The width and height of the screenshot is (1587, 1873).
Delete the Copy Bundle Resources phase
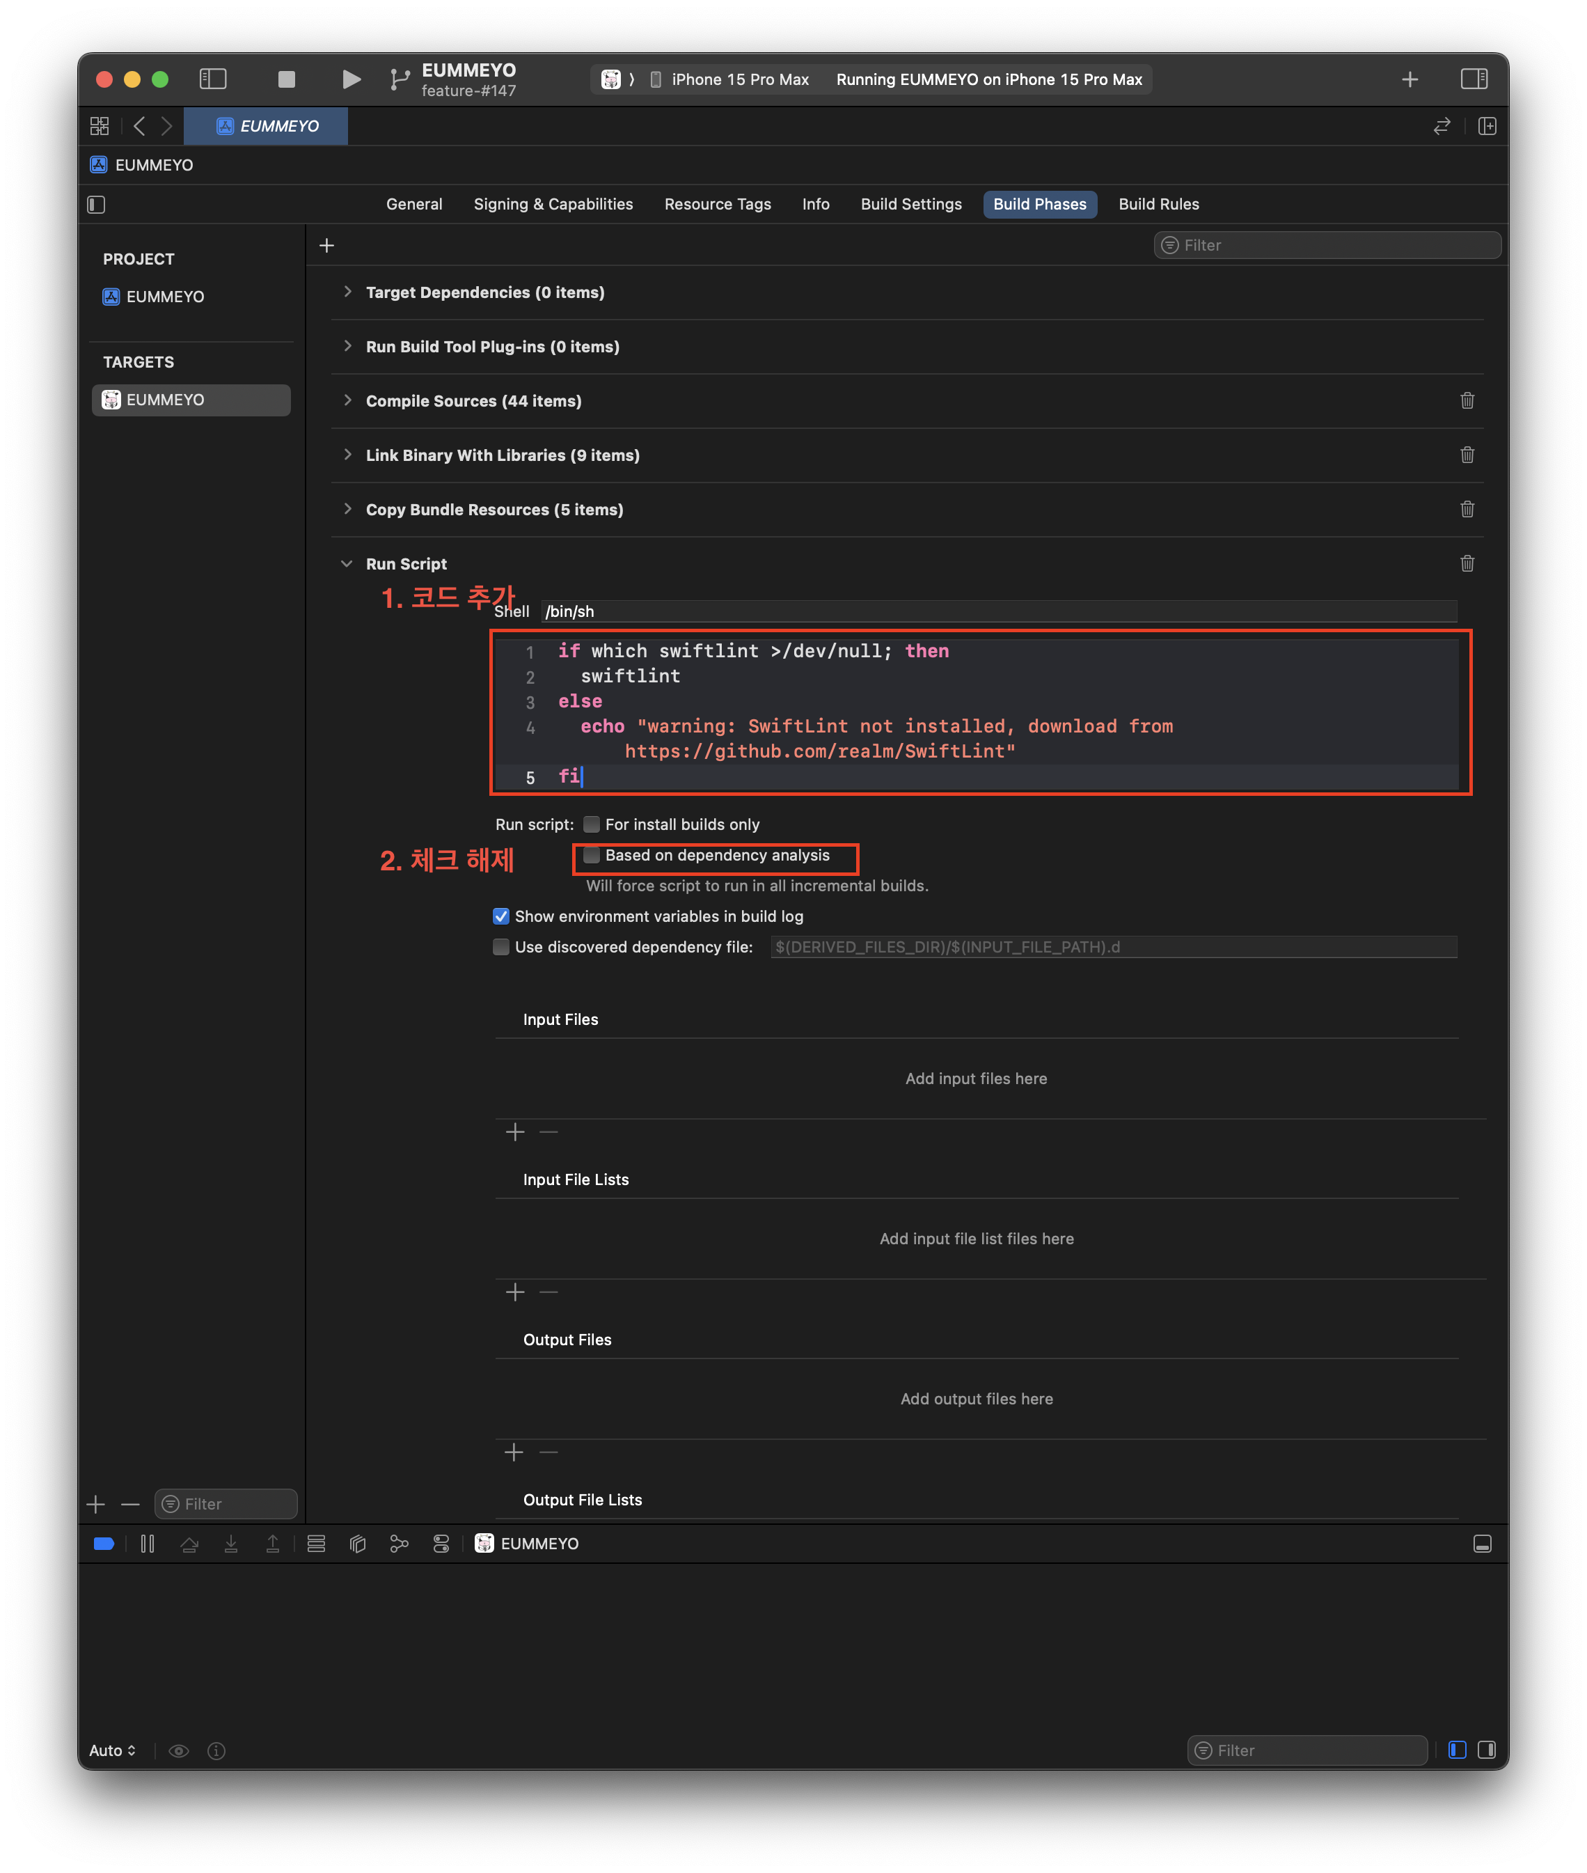1467,508
